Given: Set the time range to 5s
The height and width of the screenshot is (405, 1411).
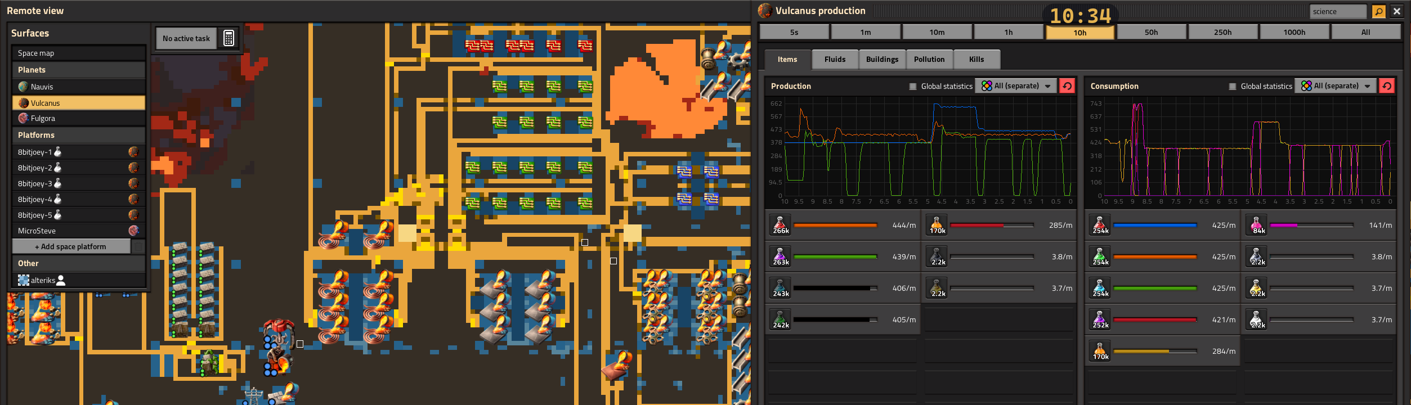Looking at the screenshot, I should 794,32.
